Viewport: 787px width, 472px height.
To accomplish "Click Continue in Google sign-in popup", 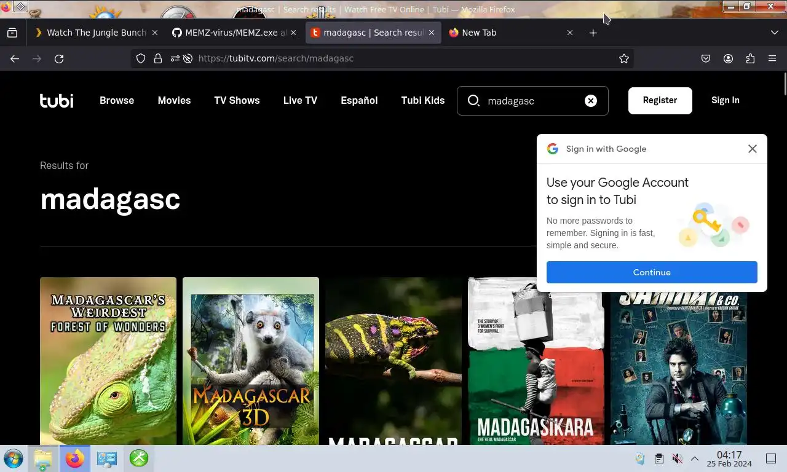I will click(x=652, y=272).
